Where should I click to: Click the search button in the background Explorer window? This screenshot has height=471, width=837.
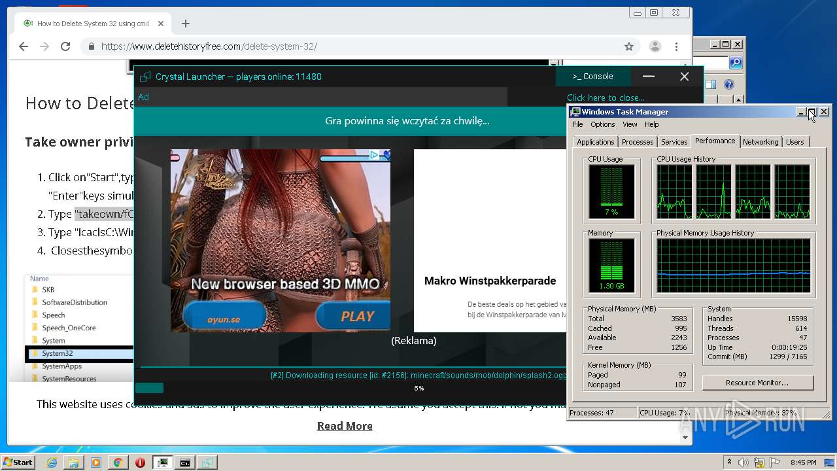coord(736,63)
